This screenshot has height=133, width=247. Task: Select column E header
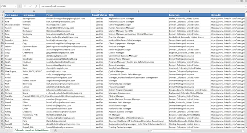[x=138, y=12]
